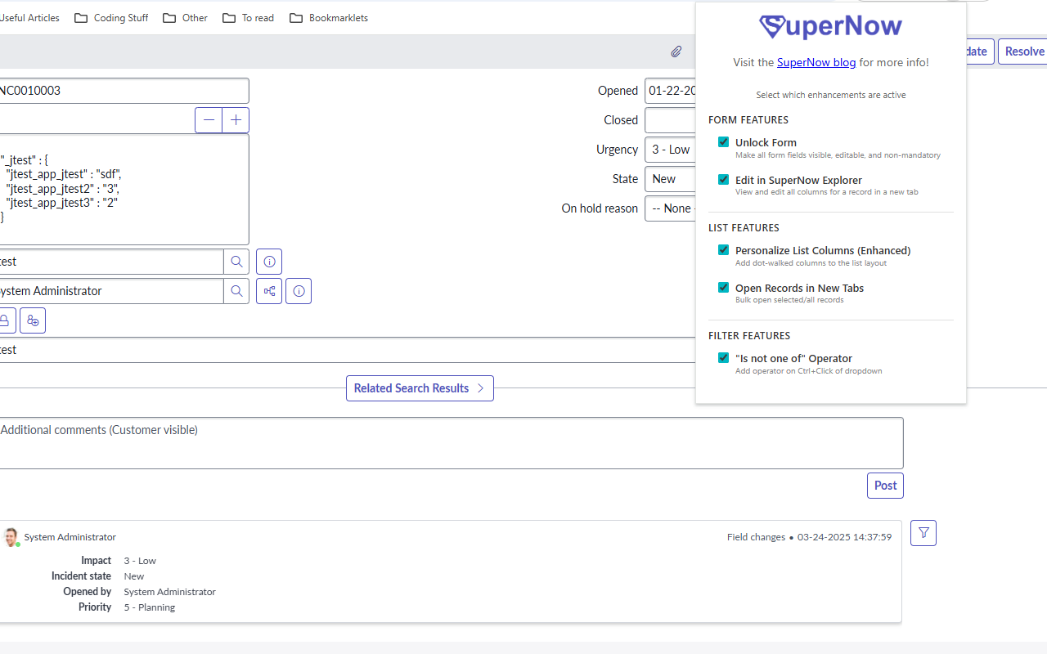Uncheck Edit in SuperNow Explorer checkbox

723,180
